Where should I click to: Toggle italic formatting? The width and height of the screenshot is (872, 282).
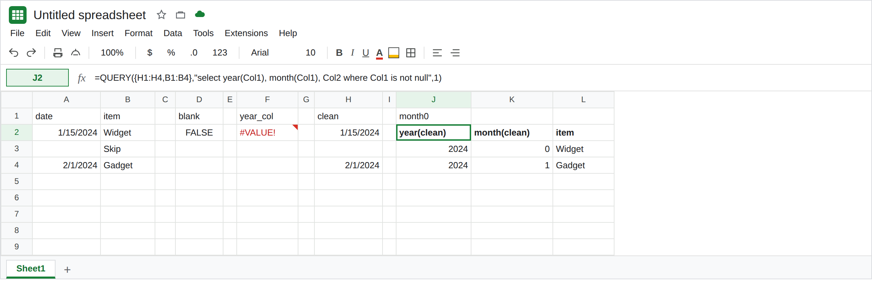pyautogui.click(x=353, y=53)
